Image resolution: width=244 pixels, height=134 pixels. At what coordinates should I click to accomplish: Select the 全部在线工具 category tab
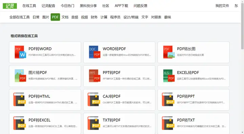(19, 17)
